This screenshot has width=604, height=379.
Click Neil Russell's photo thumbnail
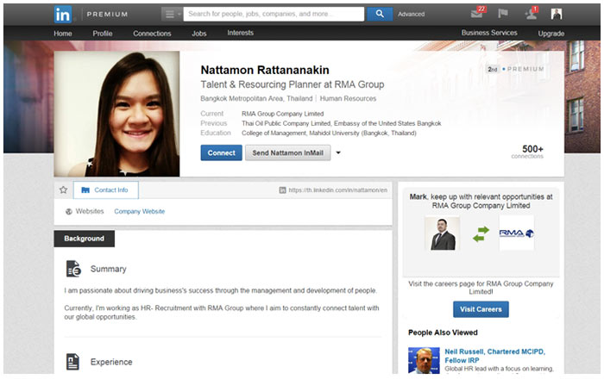[x=424, y=361]
